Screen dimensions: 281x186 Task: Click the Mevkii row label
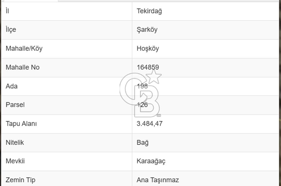[x=15, y=161]
